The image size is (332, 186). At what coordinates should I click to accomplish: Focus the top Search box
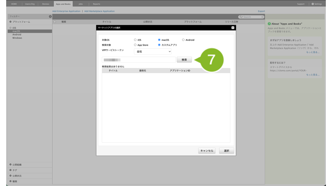click(252, 17)
